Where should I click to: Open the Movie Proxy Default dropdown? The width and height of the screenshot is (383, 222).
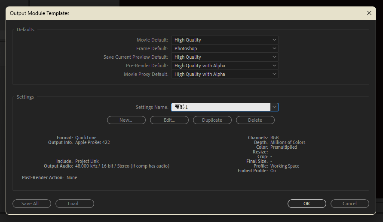(224, 74)
